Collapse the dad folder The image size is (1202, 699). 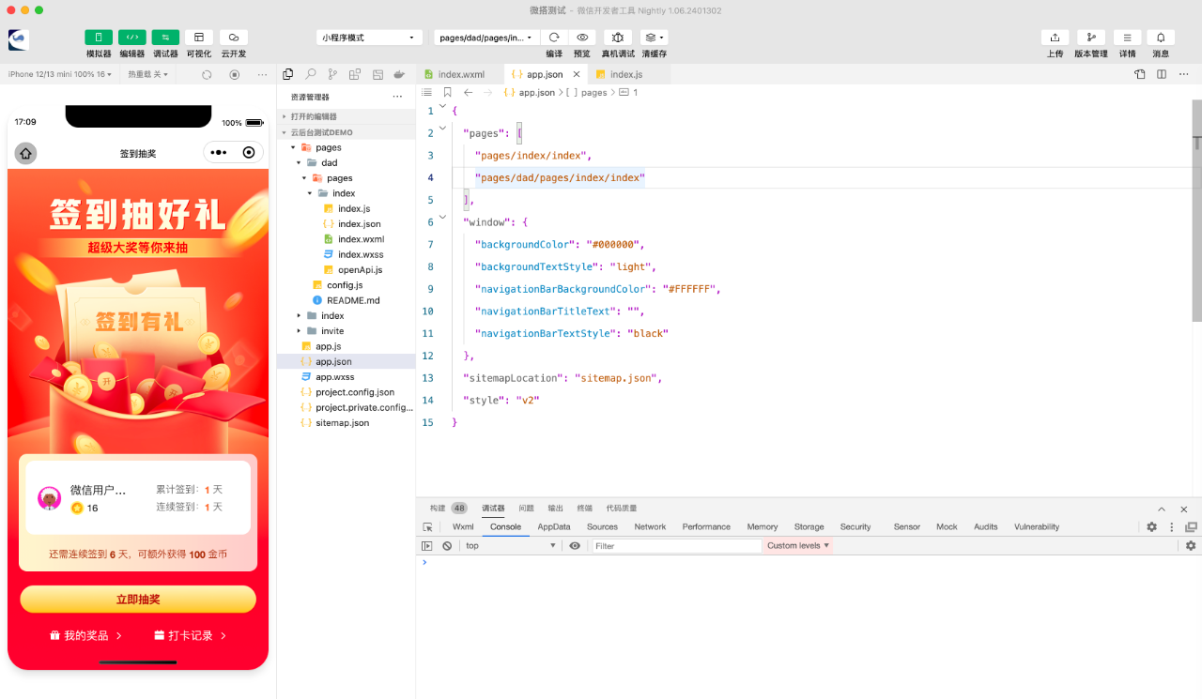pos(347,162)
